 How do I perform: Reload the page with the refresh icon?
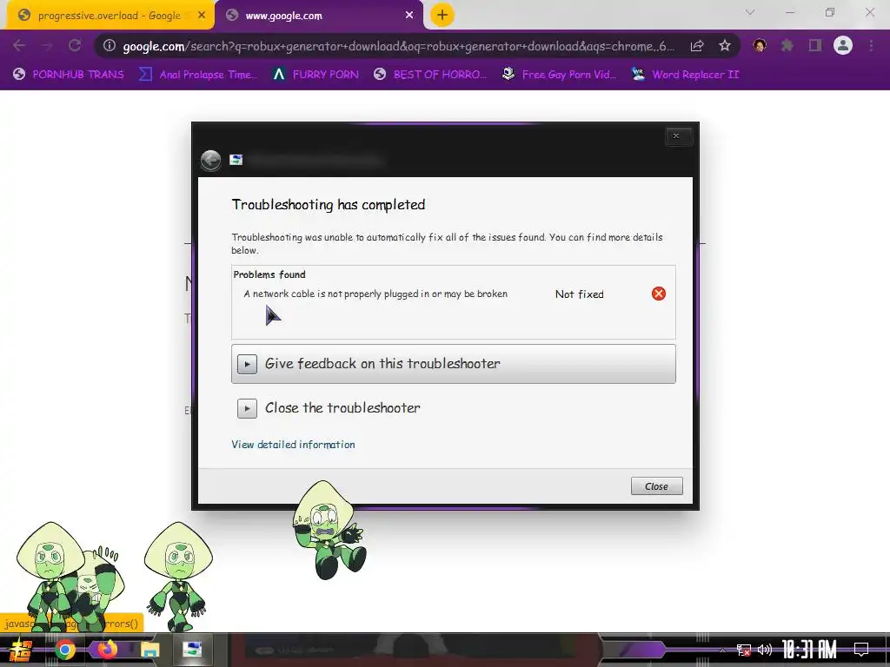click(x=75, y=46)
